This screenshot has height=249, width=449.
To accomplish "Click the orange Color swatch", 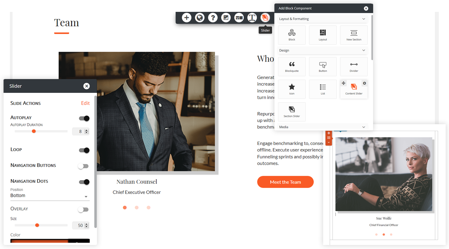I will click(x=39, y=241).
